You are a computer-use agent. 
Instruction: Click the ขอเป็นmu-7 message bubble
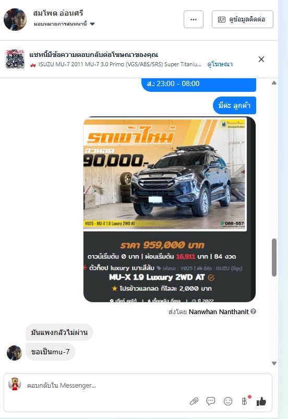[x=51, y=352]
